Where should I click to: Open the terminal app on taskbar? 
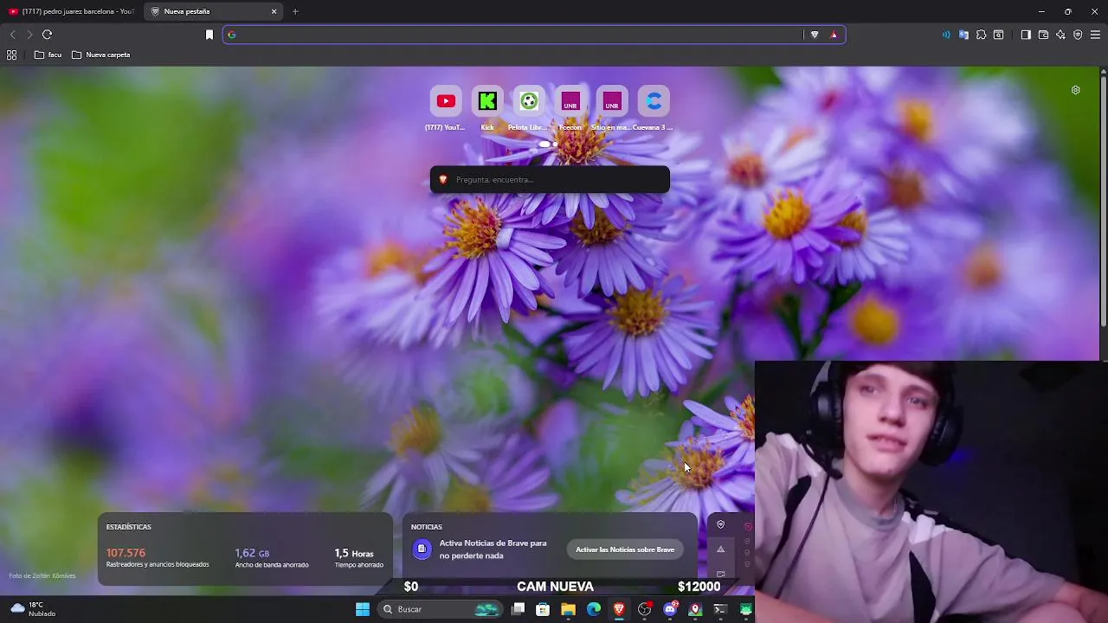(x=719, y=609)
